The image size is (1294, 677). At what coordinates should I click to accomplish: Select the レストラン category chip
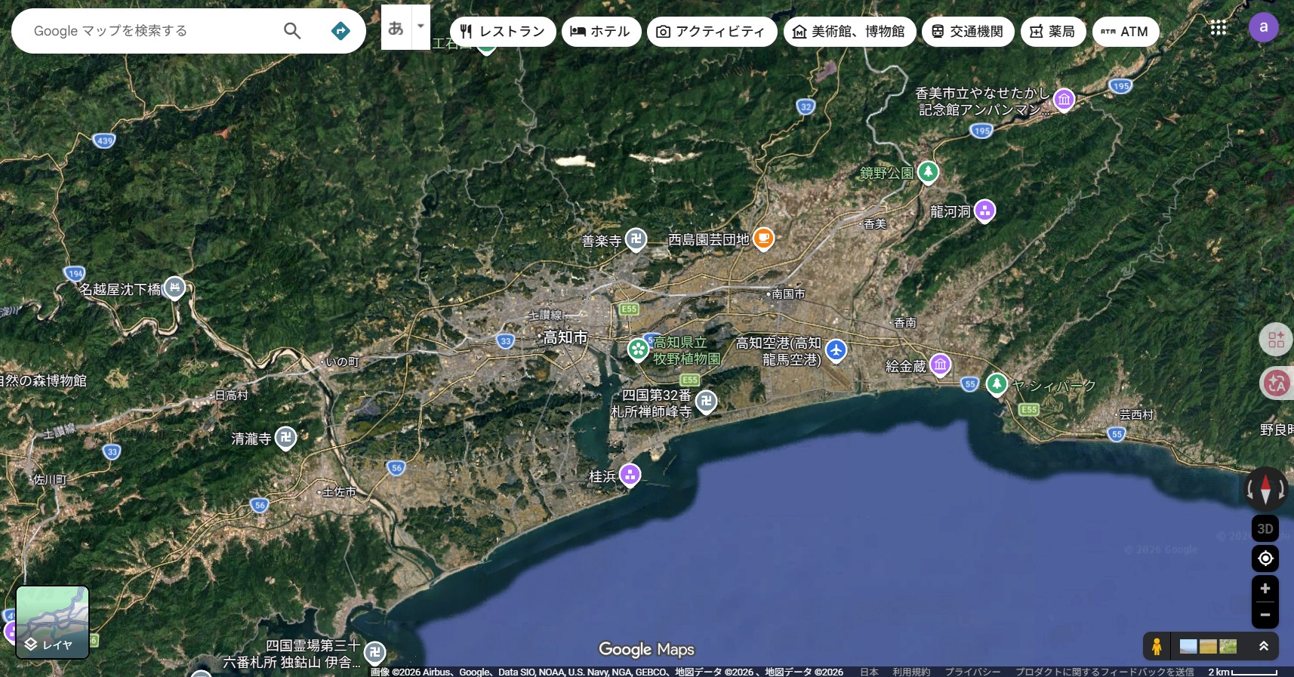coord(503,32)
